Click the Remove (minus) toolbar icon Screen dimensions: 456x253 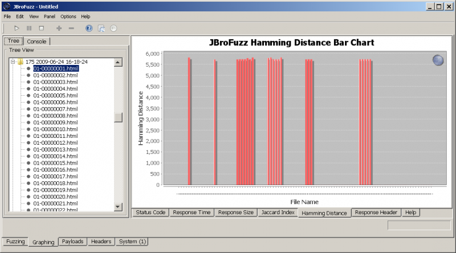[x=71, y=28]
